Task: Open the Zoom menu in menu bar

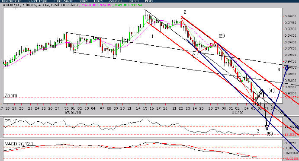Action: pyautogui.click(x=134, y=1)
